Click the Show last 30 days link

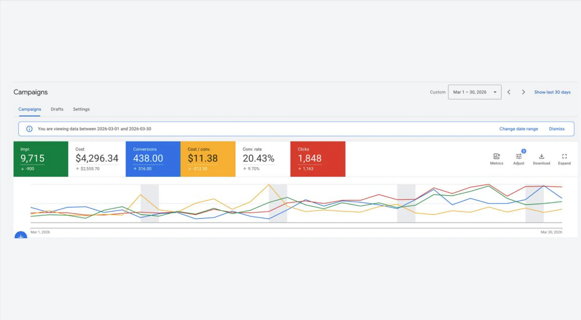click(552, 92)
